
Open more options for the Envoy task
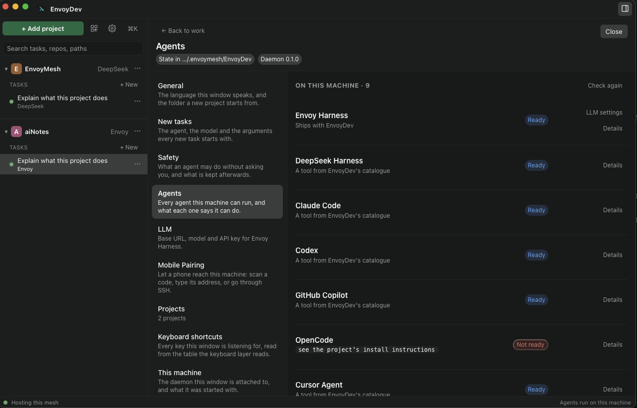[137, 164]
